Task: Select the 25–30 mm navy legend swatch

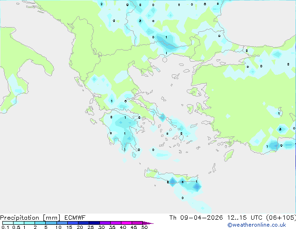Action: (94, 223)
